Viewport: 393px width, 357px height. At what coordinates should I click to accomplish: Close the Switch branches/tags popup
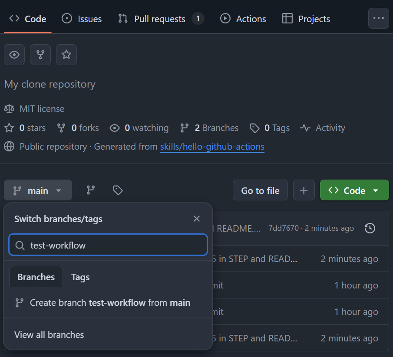point(197,219)
